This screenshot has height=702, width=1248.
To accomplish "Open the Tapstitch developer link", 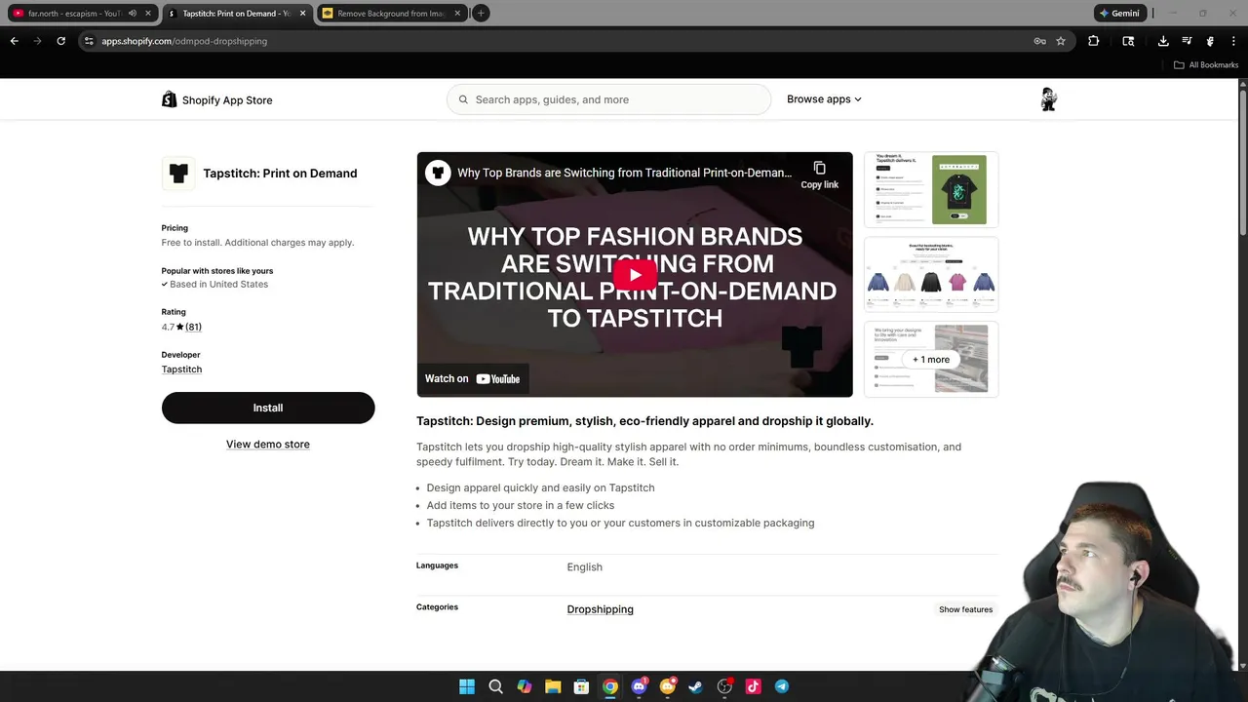I will (x=181, y=370).
